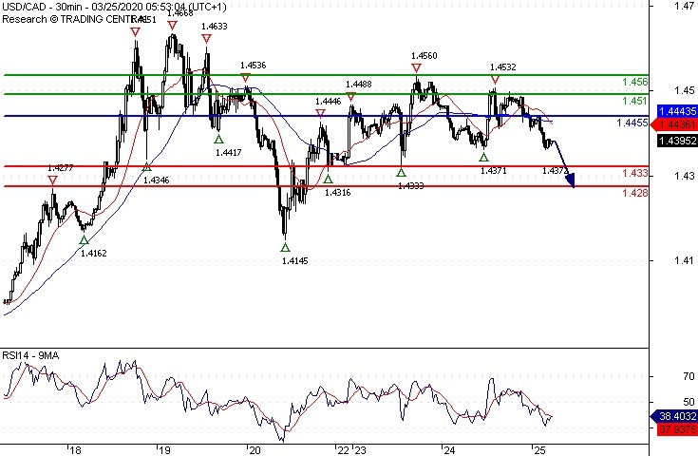The width and height of the screenshot is (698, 456).
Task: Click the 1.4145 low price label
Action: pyautogui.click(x=294, y=261)
